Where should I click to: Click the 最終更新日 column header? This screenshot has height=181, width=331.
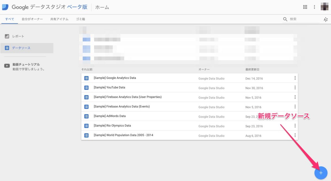click(252, 69)
